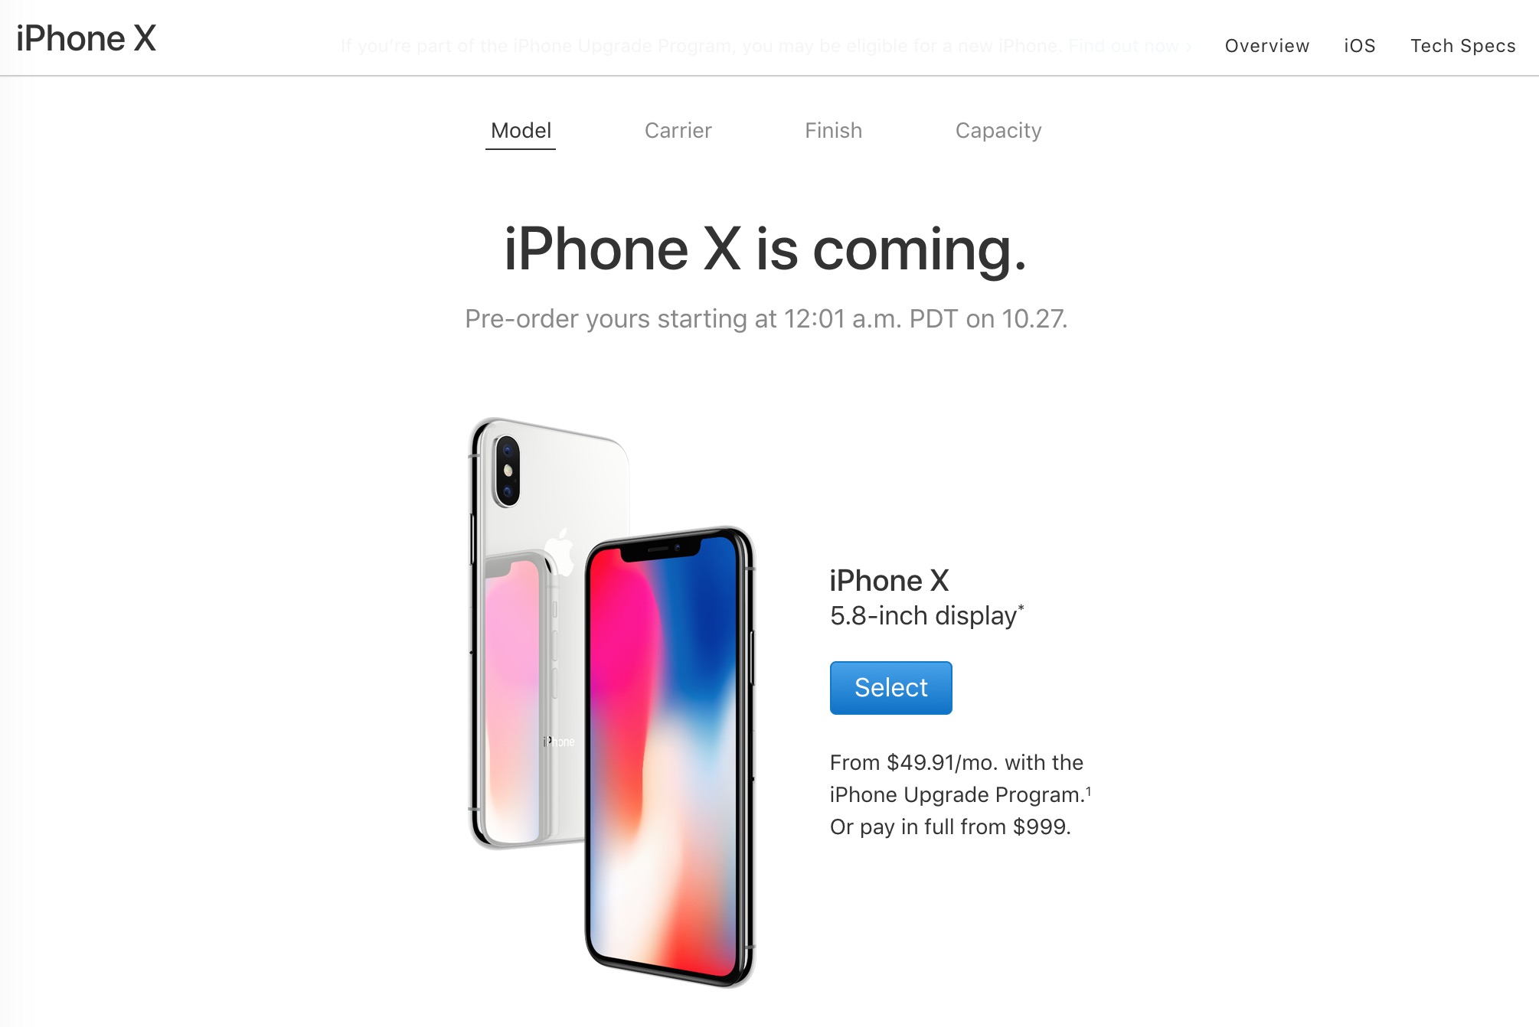Click the iPhone X is coming headline

pyautogui.click(x=766, y=249)
